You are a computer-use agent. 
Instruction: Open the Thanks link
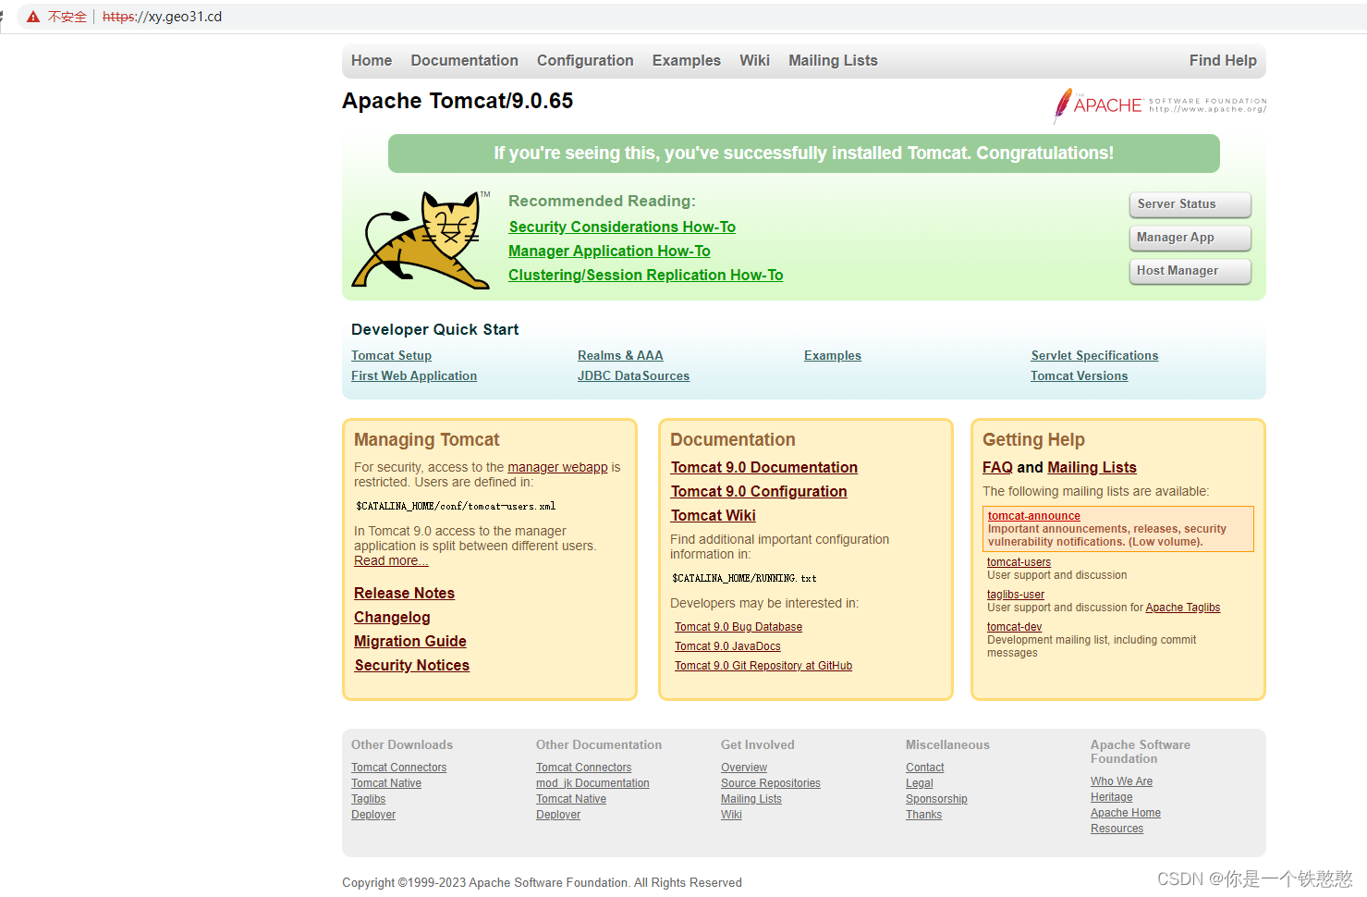[923, 815]
